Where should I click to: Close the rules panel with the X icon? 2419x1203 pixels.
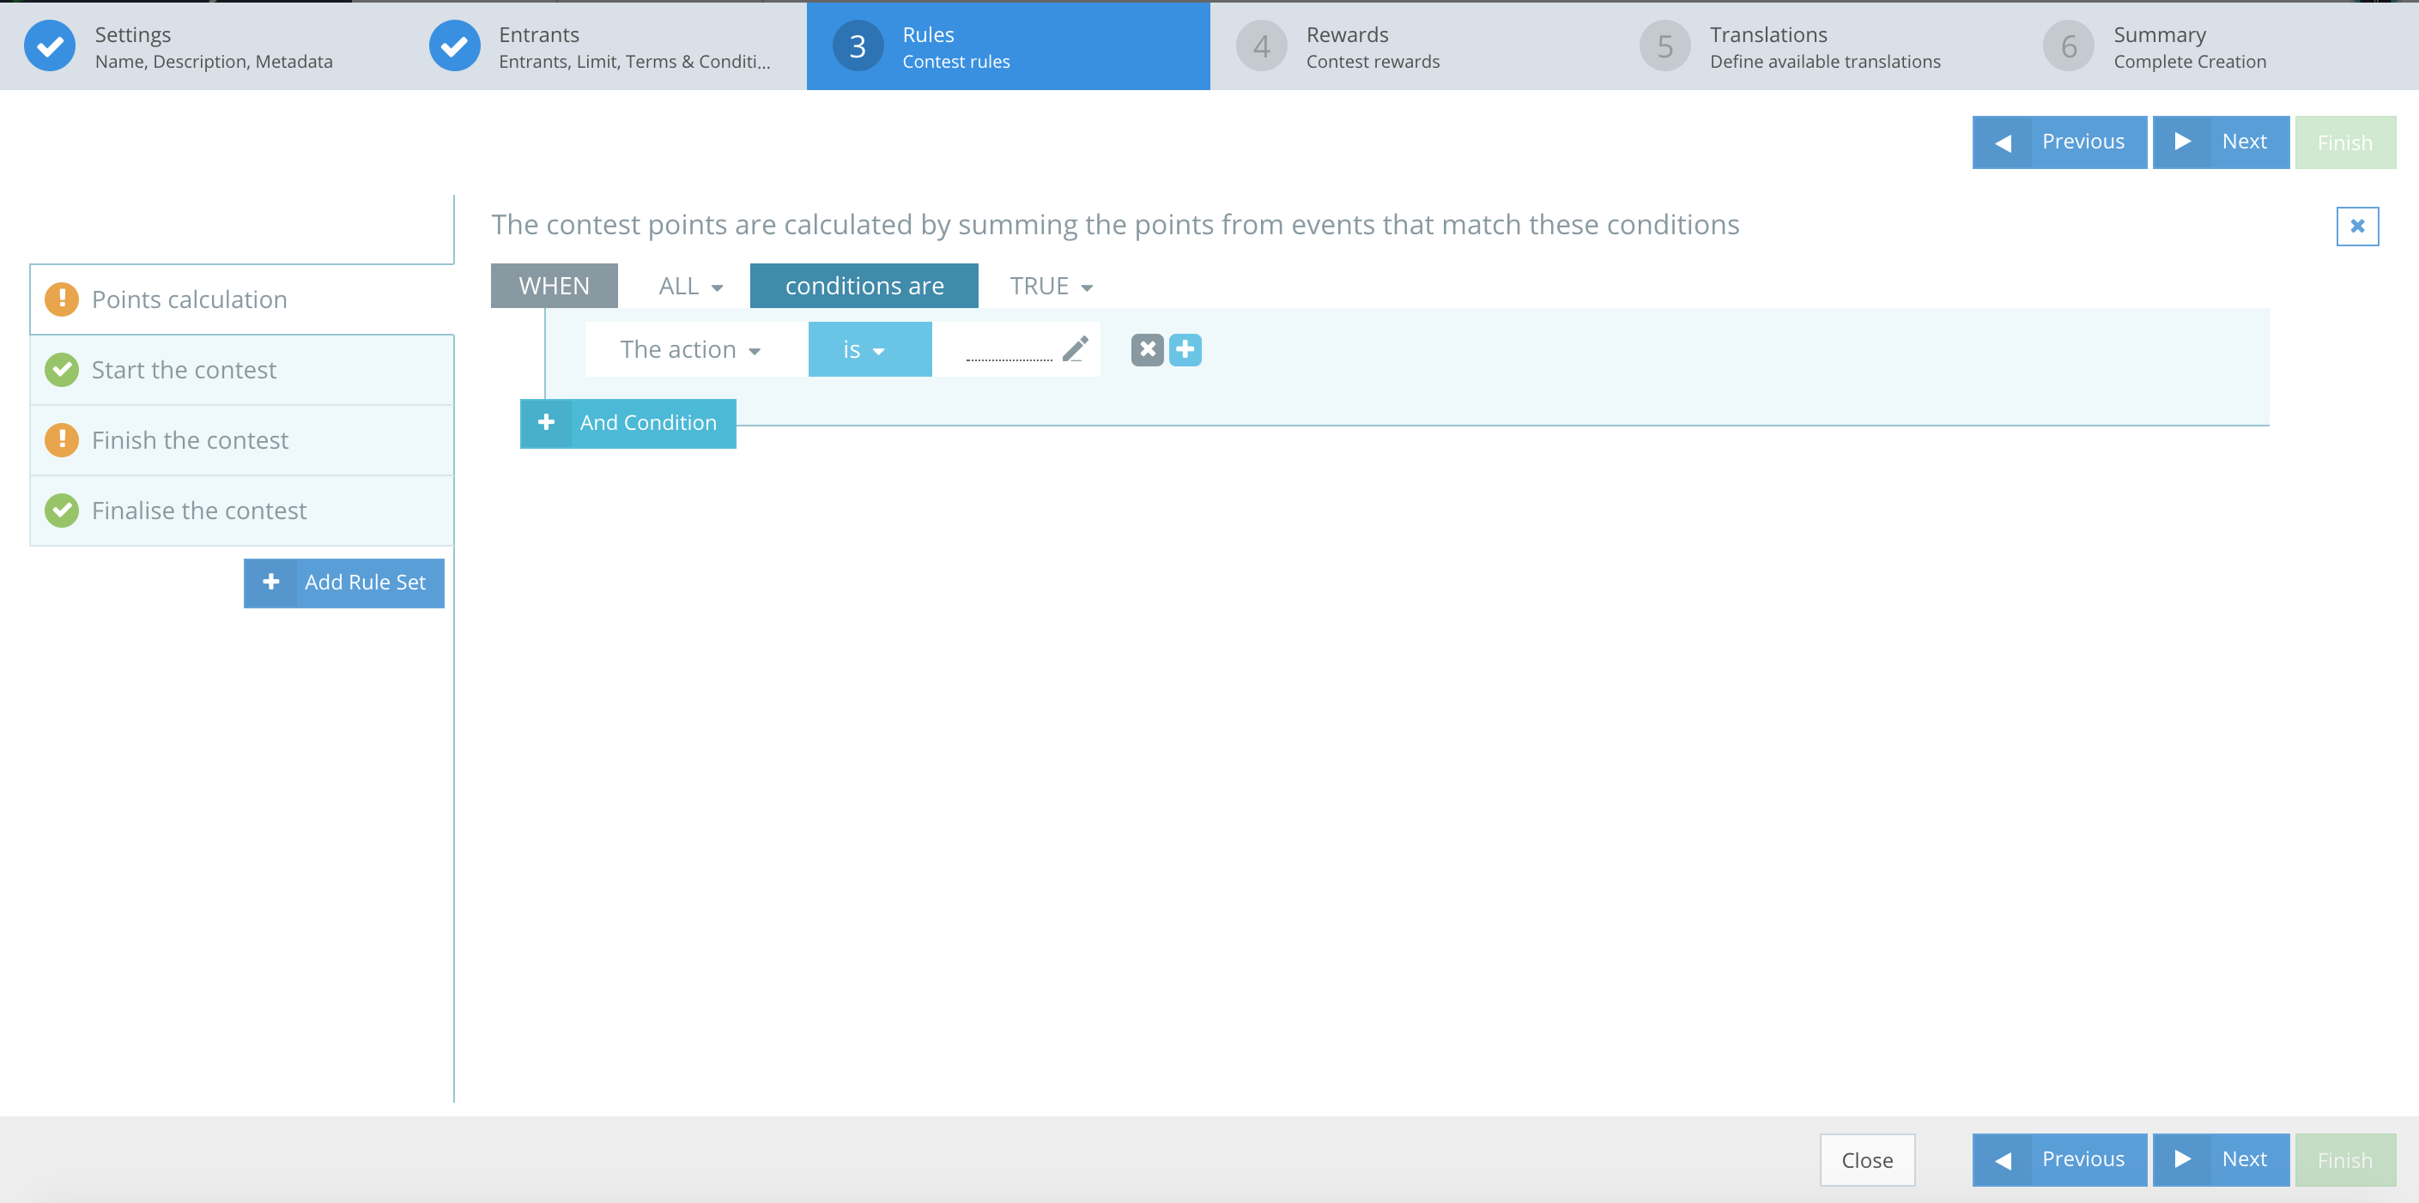(x=2357, y=227)
